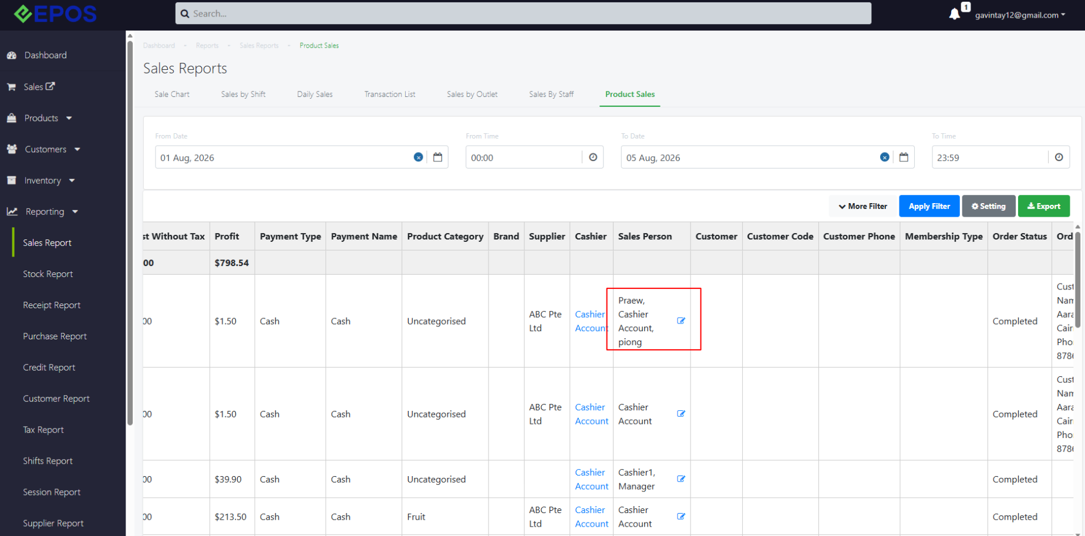Viewport: 1085px width, 536px height.
Task: Click the Sales cart icon
Action: point(11,87)
